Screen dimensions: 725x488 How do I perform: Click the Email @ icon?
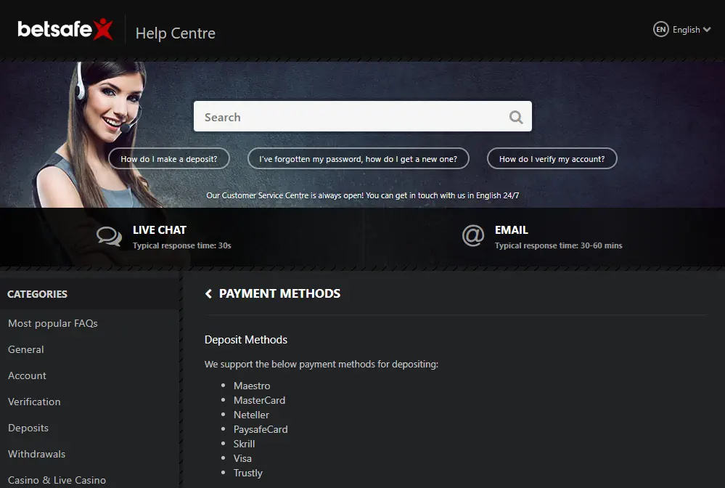point(473,236)
